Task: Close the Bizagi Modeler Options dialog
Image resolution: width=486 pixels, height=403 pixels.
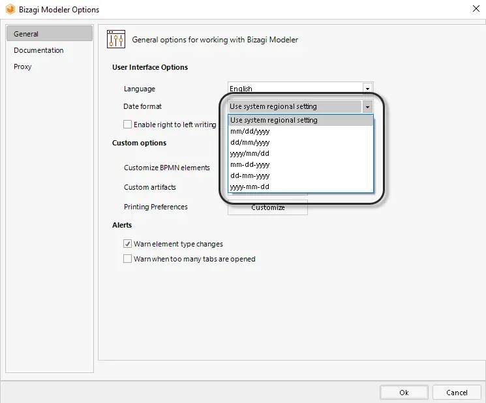Action: [x=476, y=8]
